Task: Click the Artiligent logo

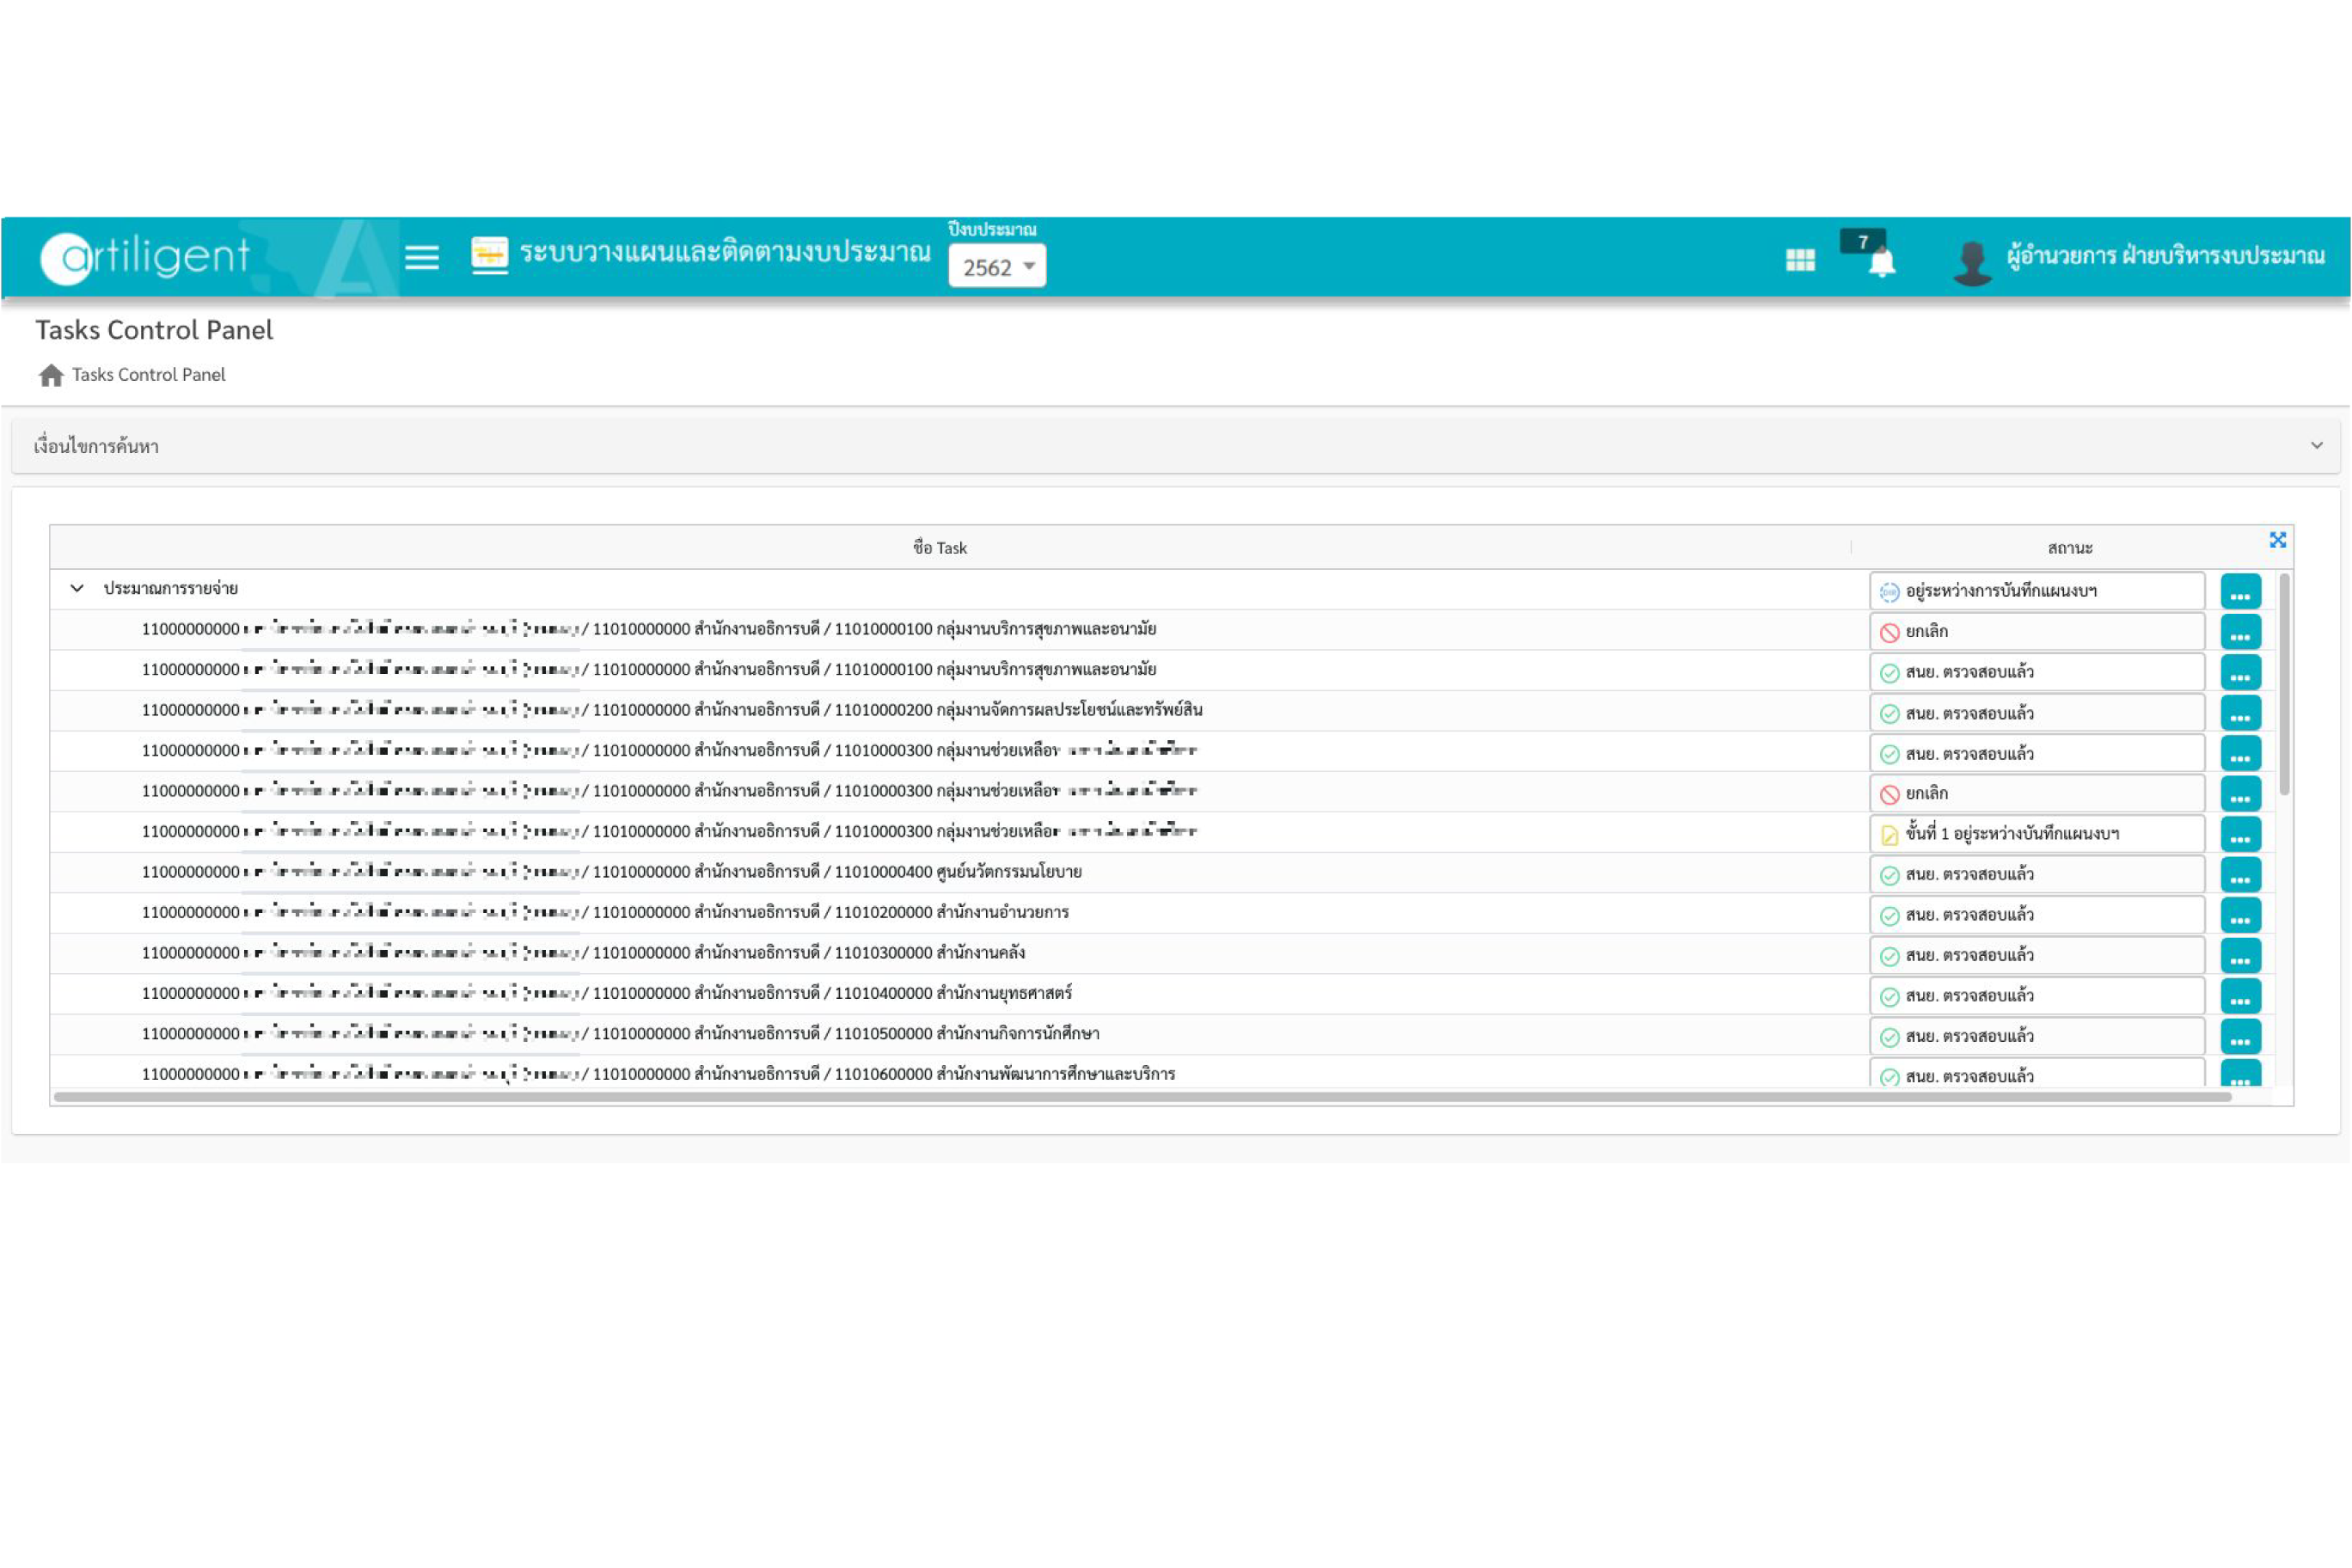Action: click(x=145, y=258)
